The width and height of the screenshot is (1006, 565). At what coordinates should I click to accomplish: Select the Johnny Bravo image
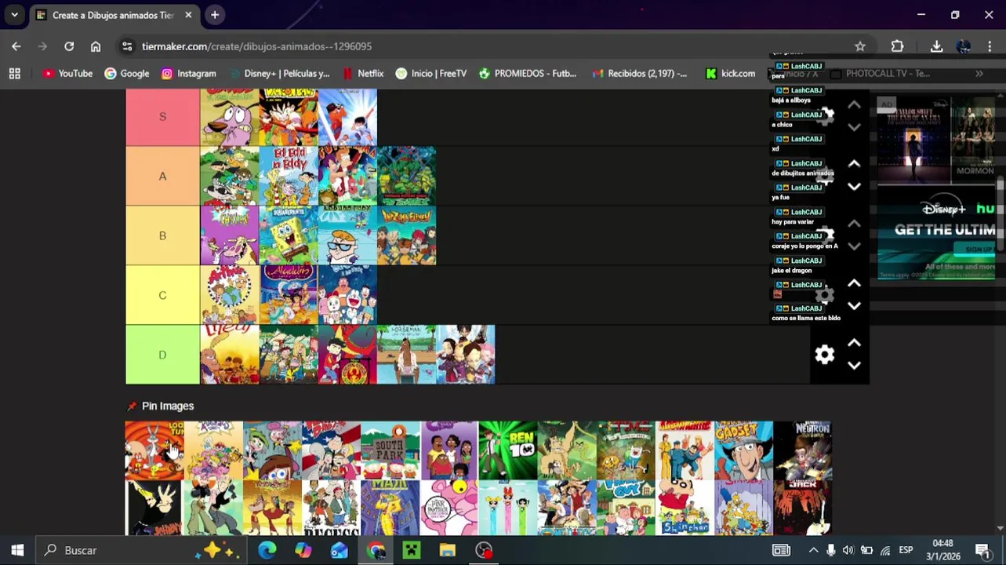(x=154, y=508)
